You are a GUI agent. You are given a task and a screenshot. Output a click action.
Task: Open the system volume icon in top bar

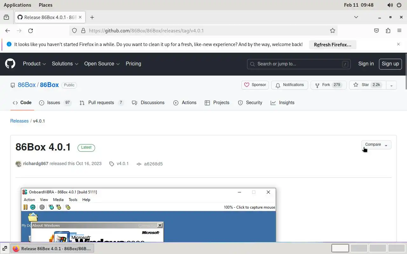[x=390, y=5]
